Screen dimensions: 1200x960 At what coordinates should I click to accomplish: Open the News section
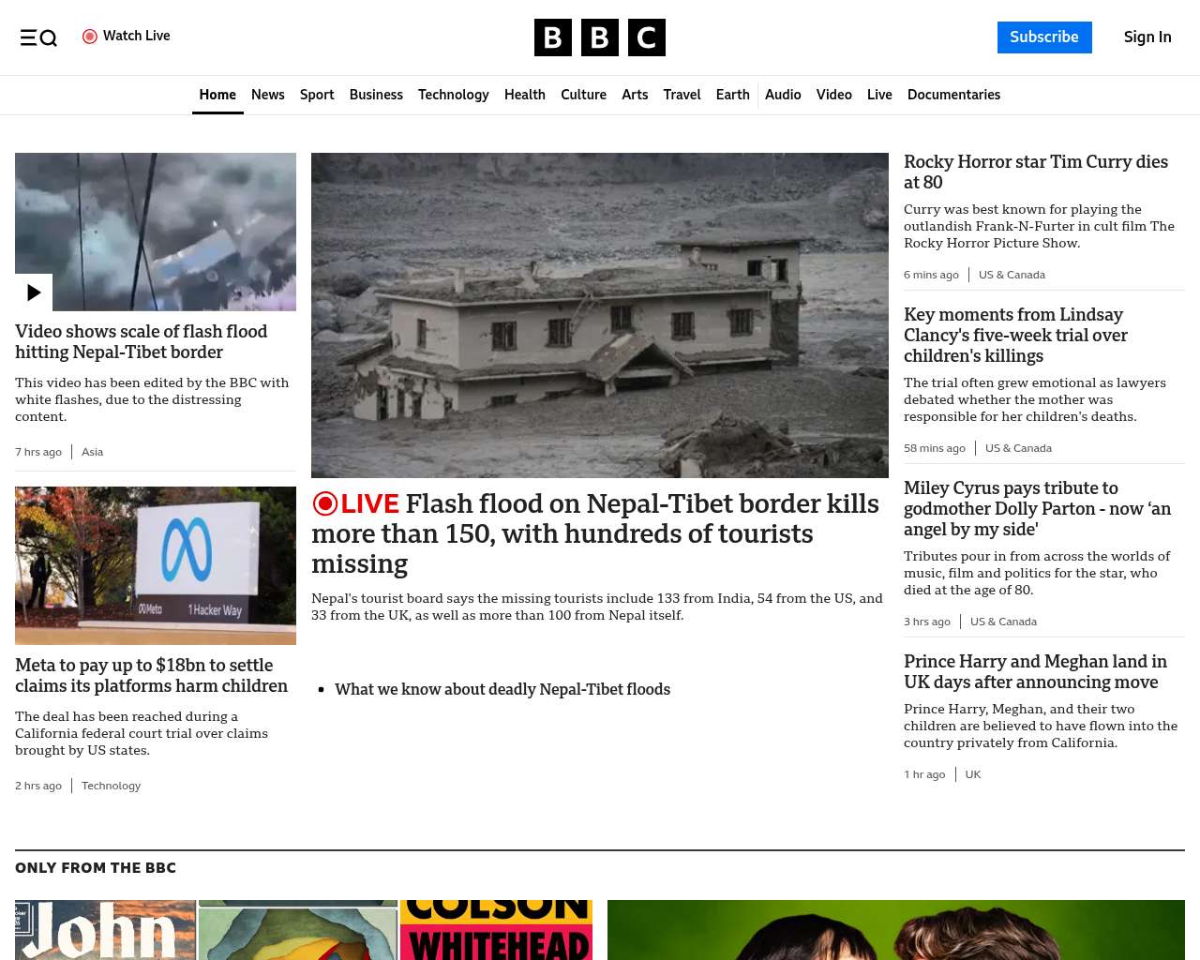pos(268,95)
